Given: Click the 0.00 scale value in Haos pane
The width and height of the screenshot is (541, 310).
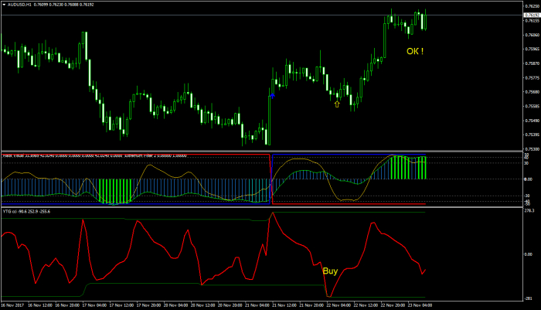Looking at the screenshot, I should point(528,179).
